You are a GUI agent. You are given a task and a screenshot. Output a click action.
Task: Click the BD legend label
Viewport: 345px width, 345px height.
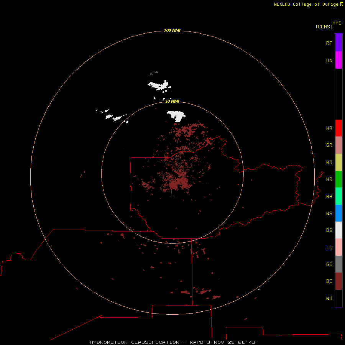tap(329, 162)
